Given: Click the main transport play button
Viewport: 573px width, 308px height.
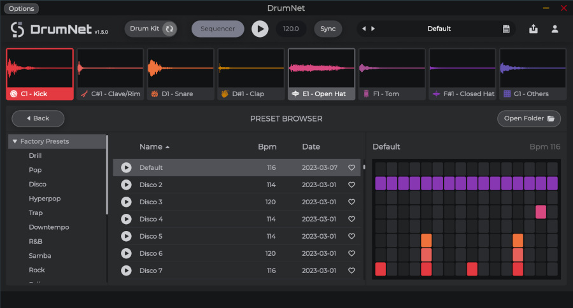Looking at the screenshot, I should [260, 29].
